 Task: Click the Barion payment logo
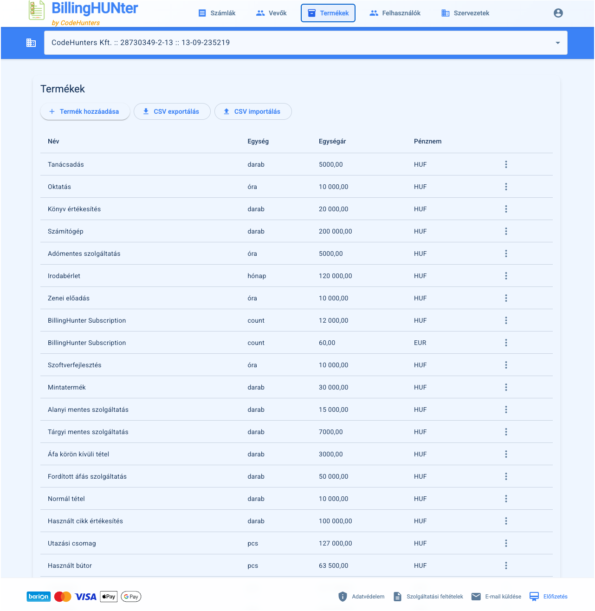[39, 597]
